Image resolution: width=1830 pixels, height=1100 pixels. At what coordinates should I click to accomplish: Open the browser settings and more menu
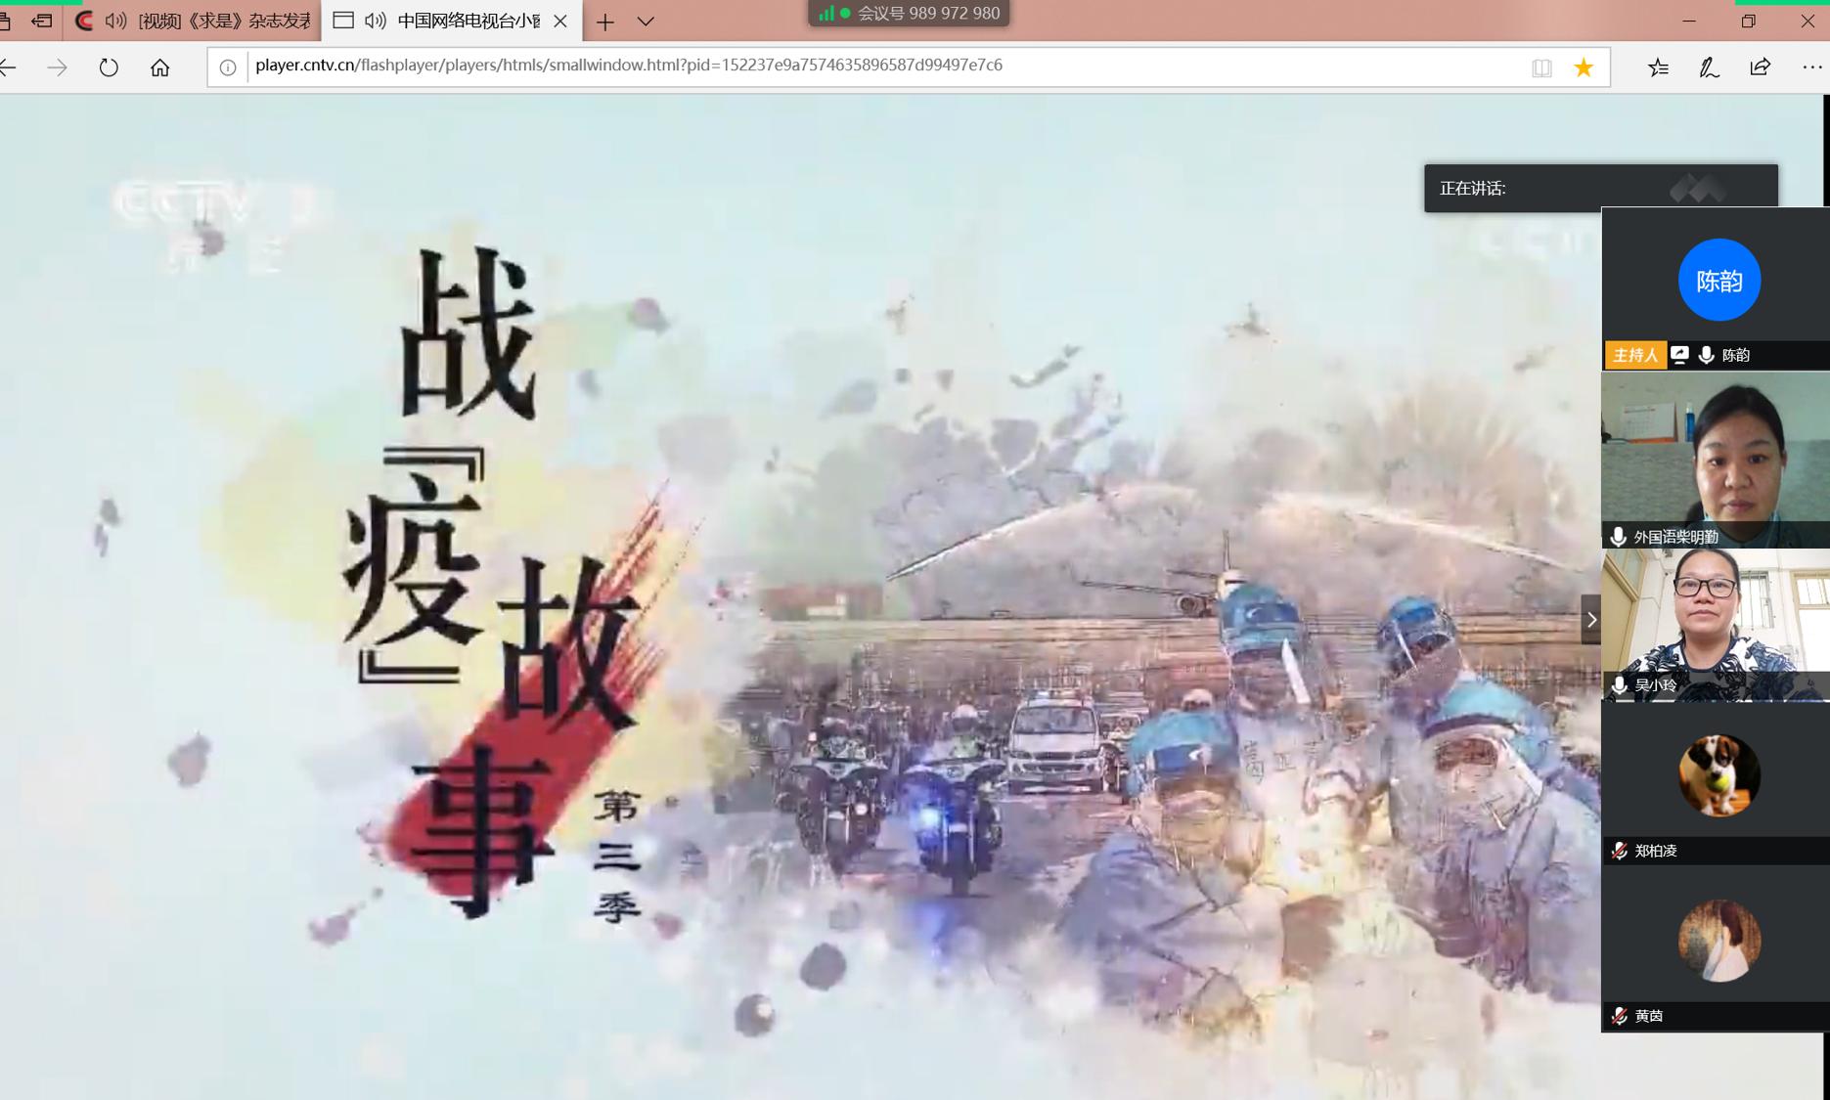(1811, 66)
